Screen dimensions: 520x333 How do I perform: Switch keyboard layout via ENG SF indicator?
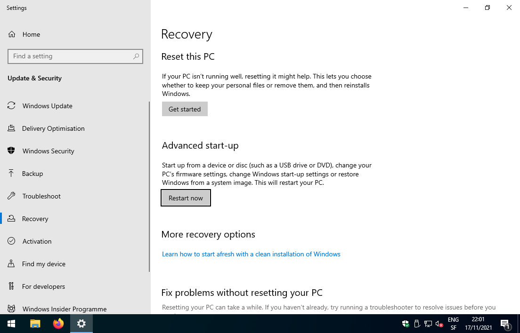(453, 324)
